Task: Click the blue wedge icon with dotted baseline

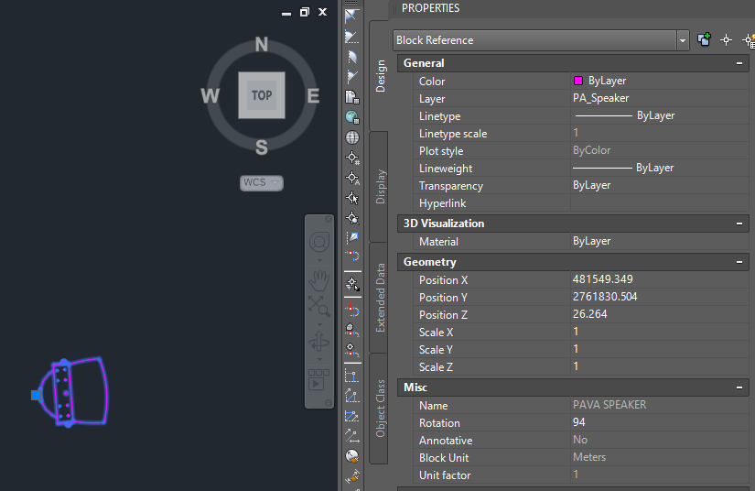Action: [x=352, y=37]
